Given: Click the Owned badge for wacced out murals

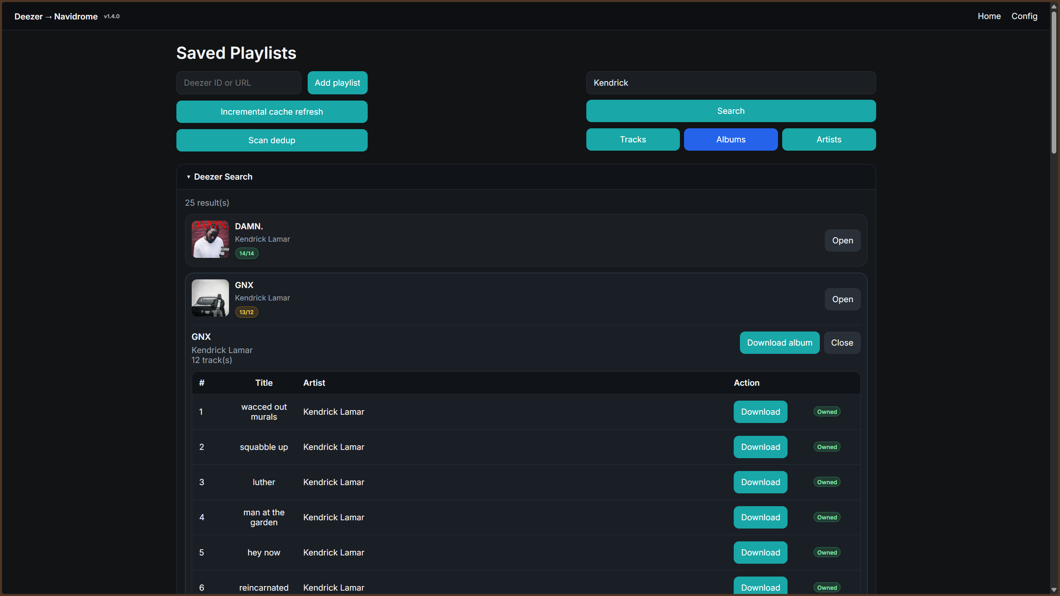Looking at the screenshot, I should click(827, 412).
